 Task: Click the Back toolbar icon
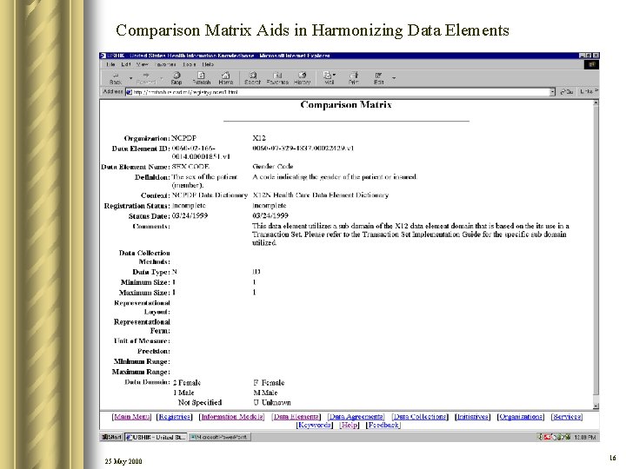pyautogui.click(x=116, y=78)
